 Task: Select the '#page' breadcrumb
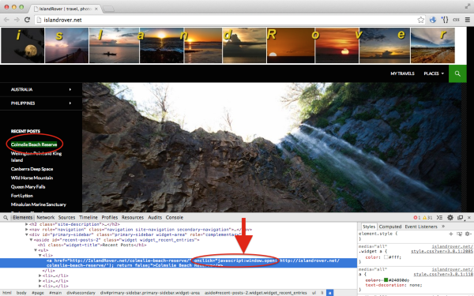[x=38, y=293]
